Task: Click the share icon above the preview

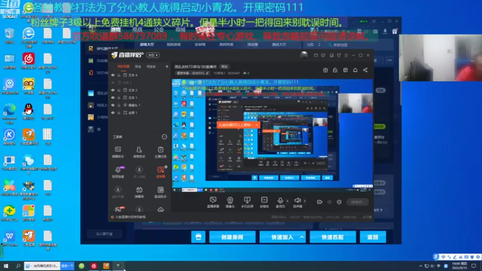Action: (x=365, y=70)
